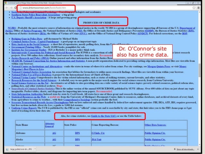The image size is (205, 154).
Task: Click Other Data Sources header link
Action: 156,125
